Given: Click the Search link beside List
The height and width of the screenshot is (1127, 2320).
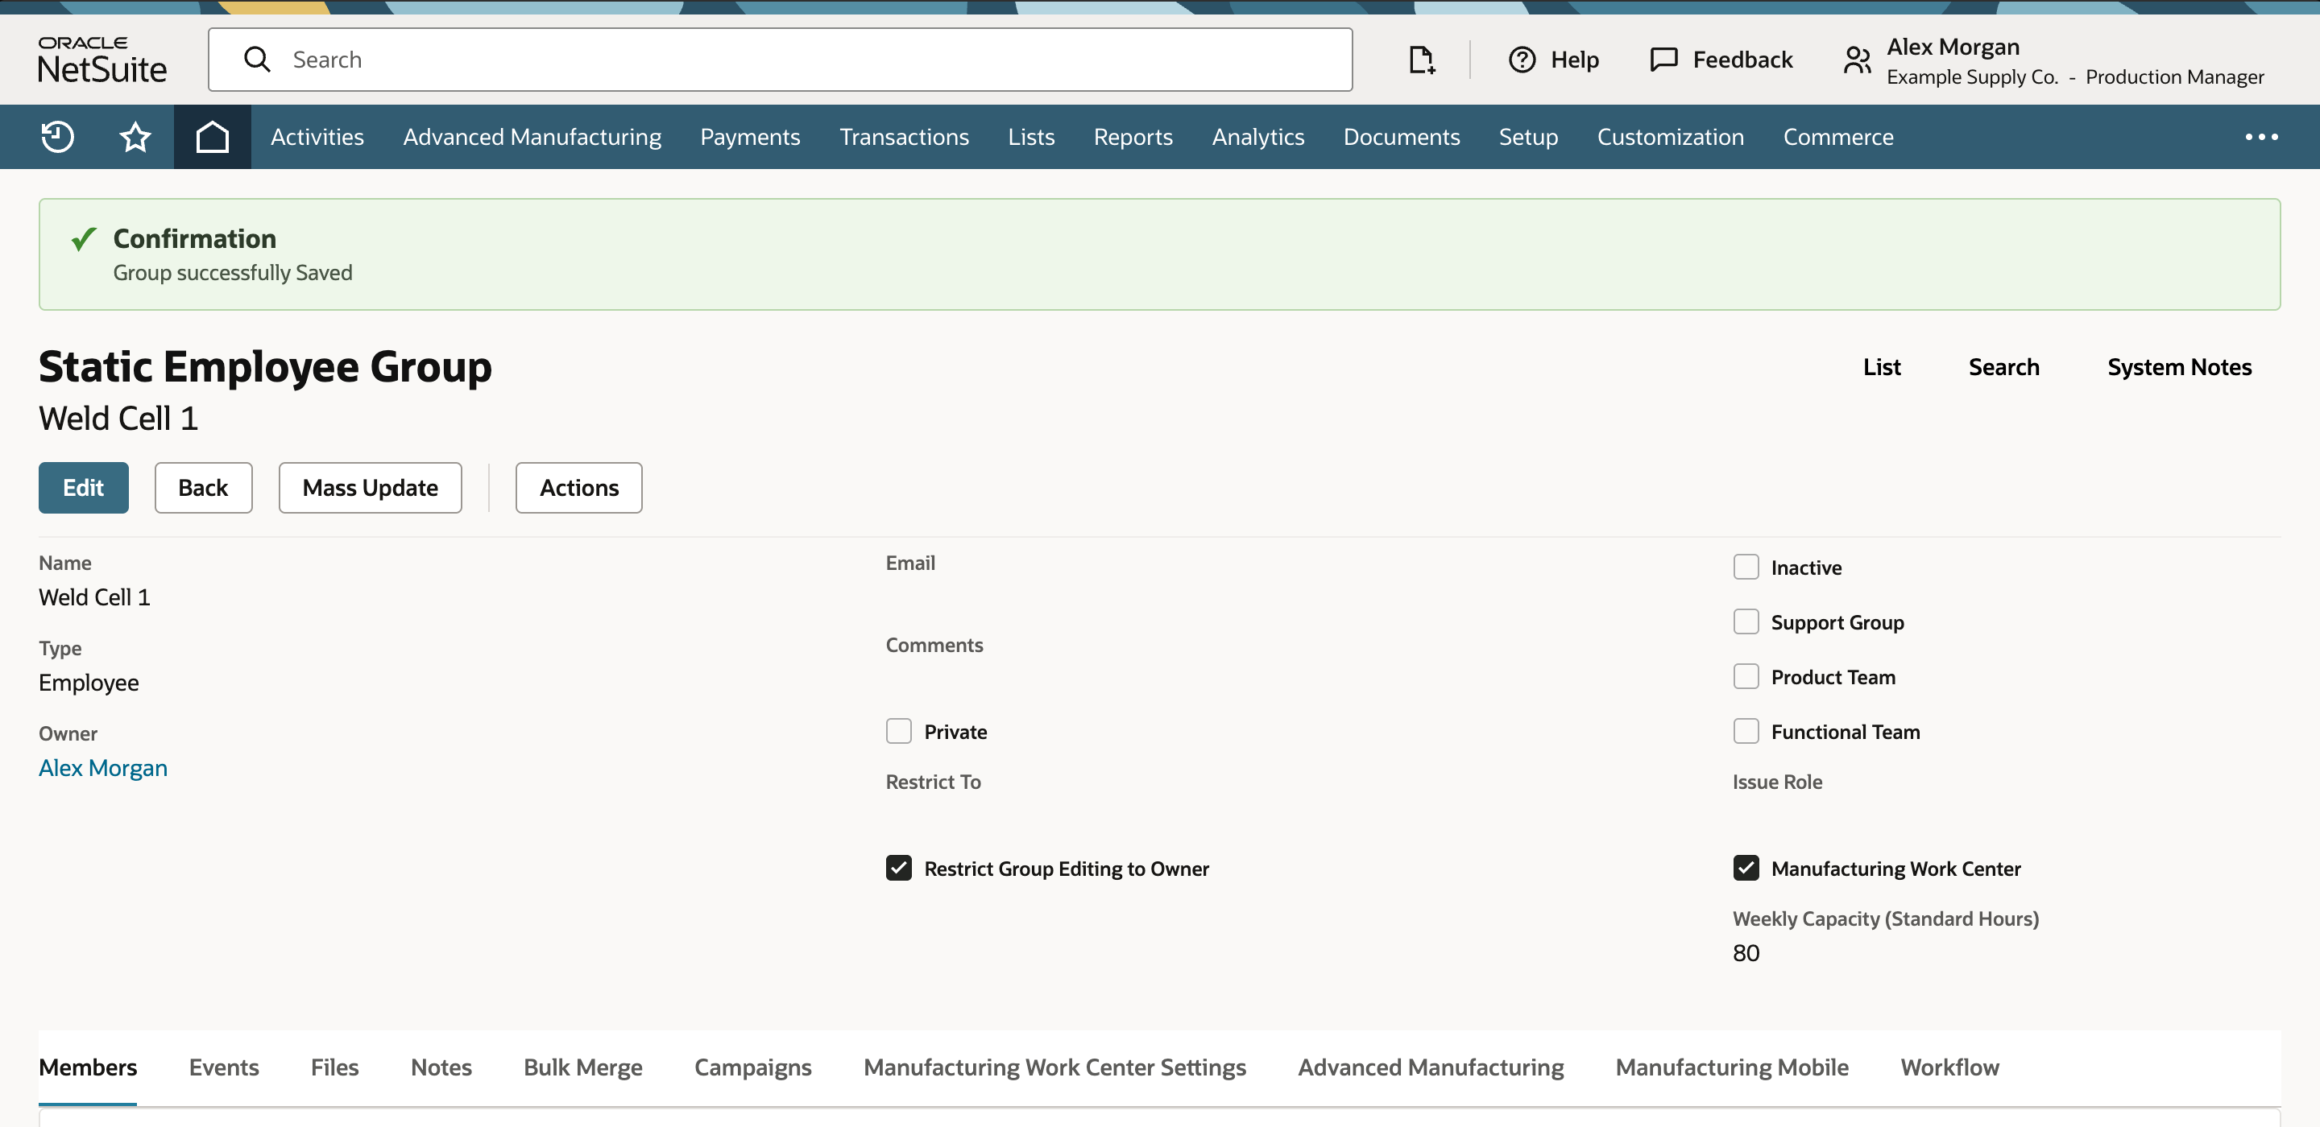Looking at the screenshot, I should pos(2004,367).
